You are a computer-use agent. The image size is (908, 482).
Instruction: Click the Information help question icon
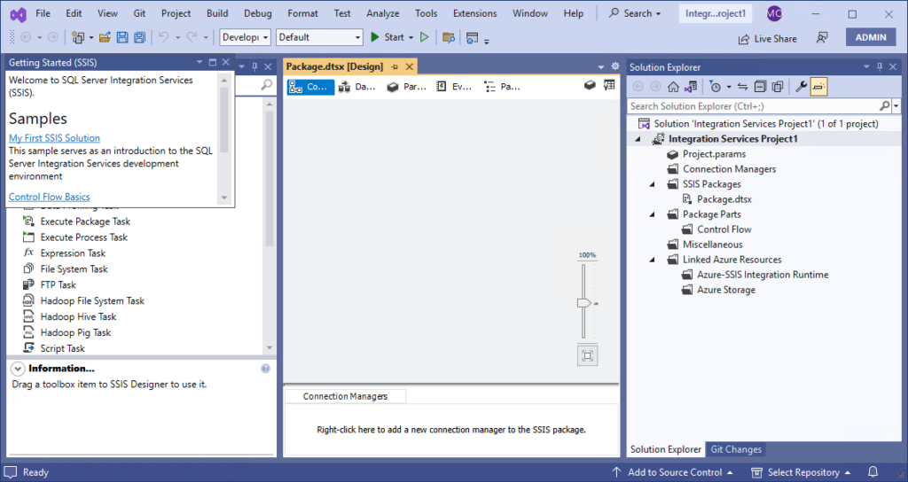[x=265, y=369]
